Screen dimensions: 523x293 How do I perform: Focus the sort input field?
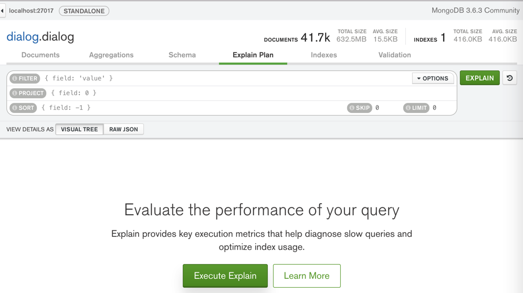click(x=192, y=108)
